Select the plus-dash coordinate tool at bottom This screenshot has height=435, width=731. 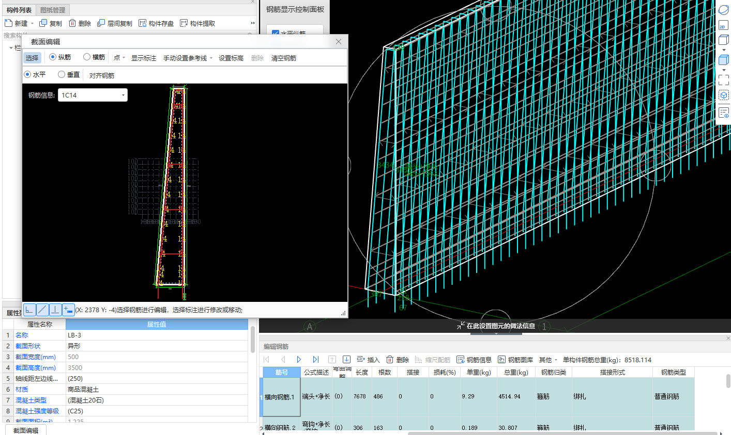coord(68,310)
